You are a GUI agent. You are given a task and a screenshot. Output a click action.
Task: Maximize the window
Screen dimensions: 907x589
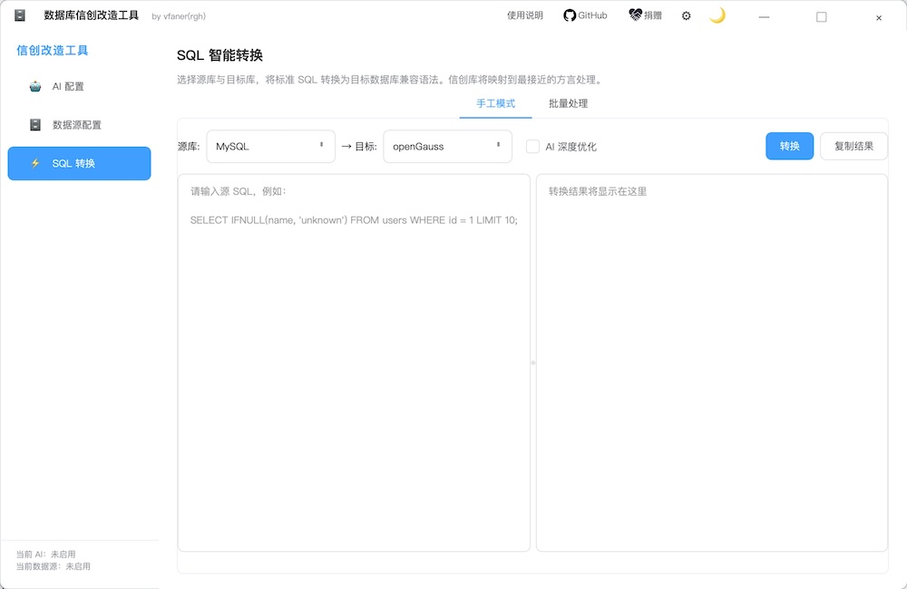[x=822, y=16]
